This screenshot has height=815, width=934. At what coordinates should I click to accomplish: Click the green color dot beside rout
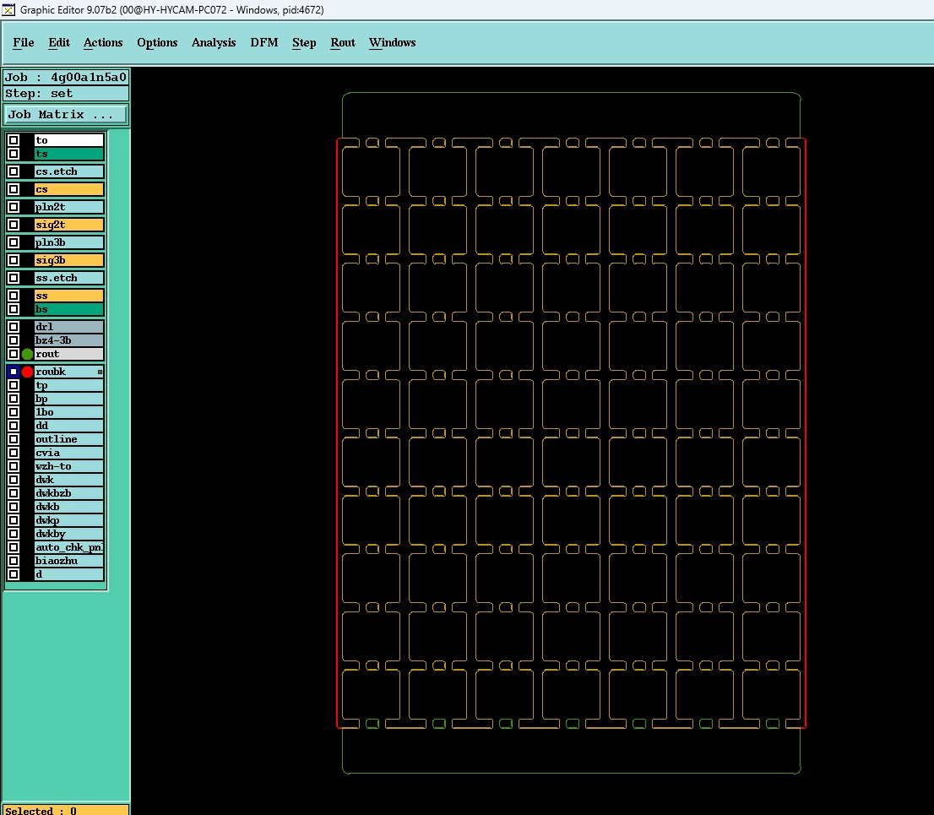point(27,355)
